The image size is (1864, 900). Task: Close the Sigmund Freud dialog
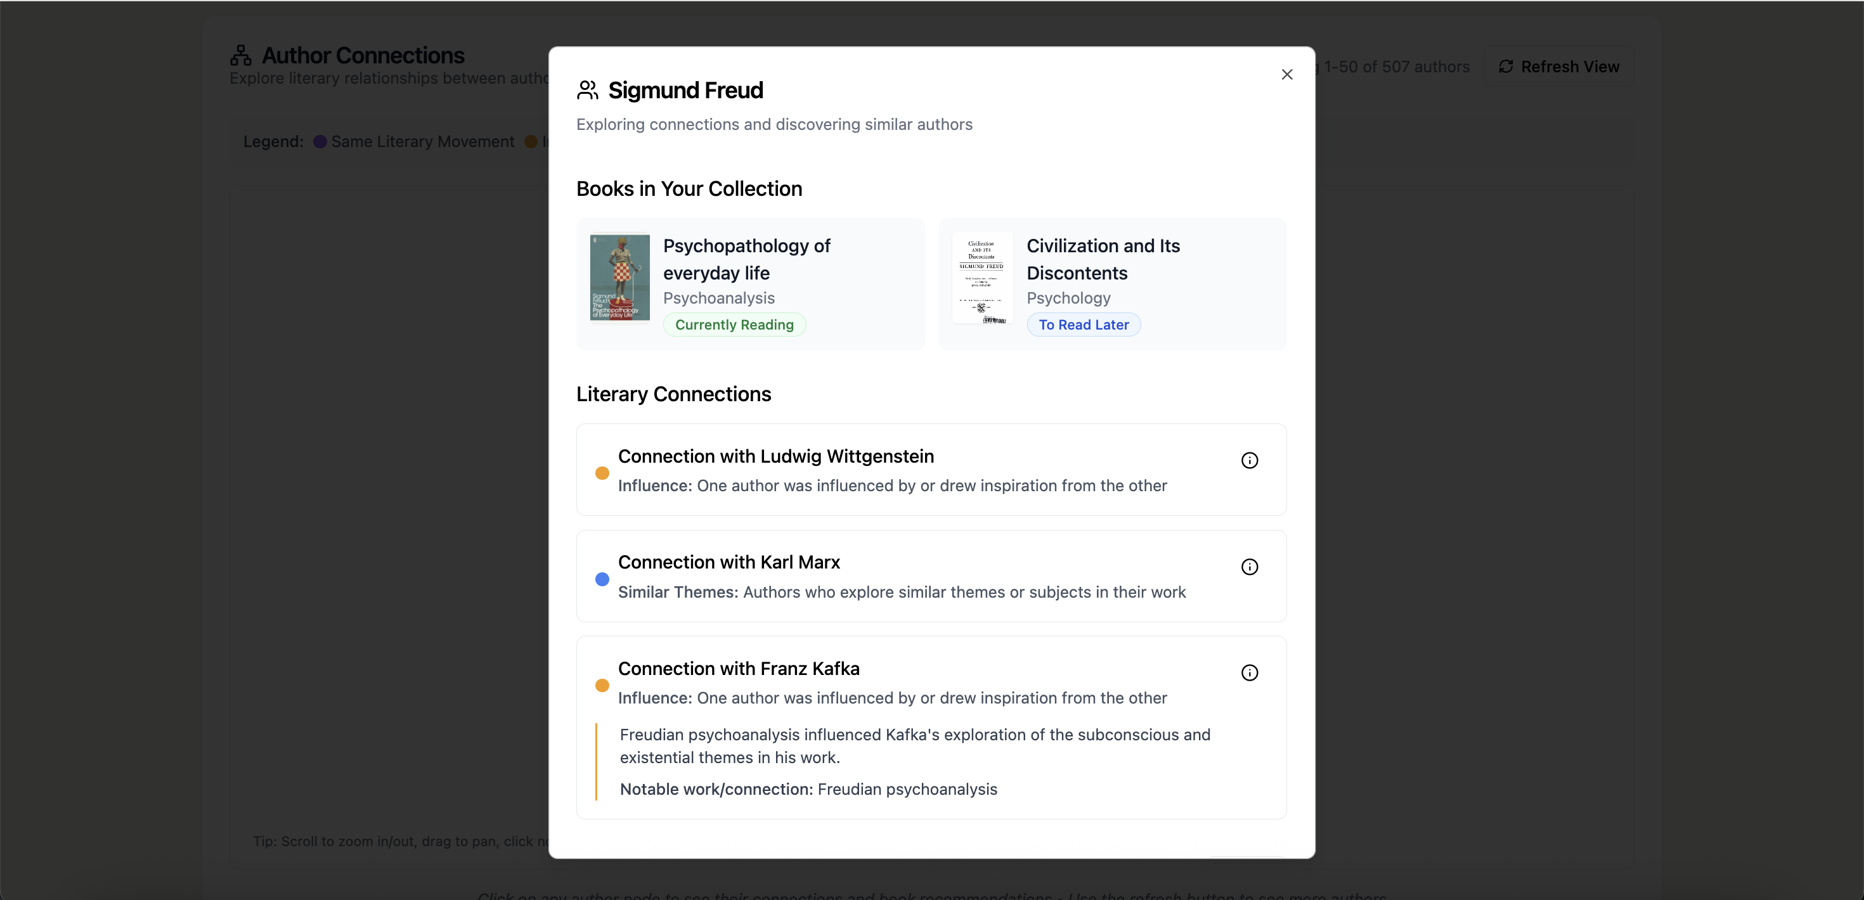[1286, 75]
